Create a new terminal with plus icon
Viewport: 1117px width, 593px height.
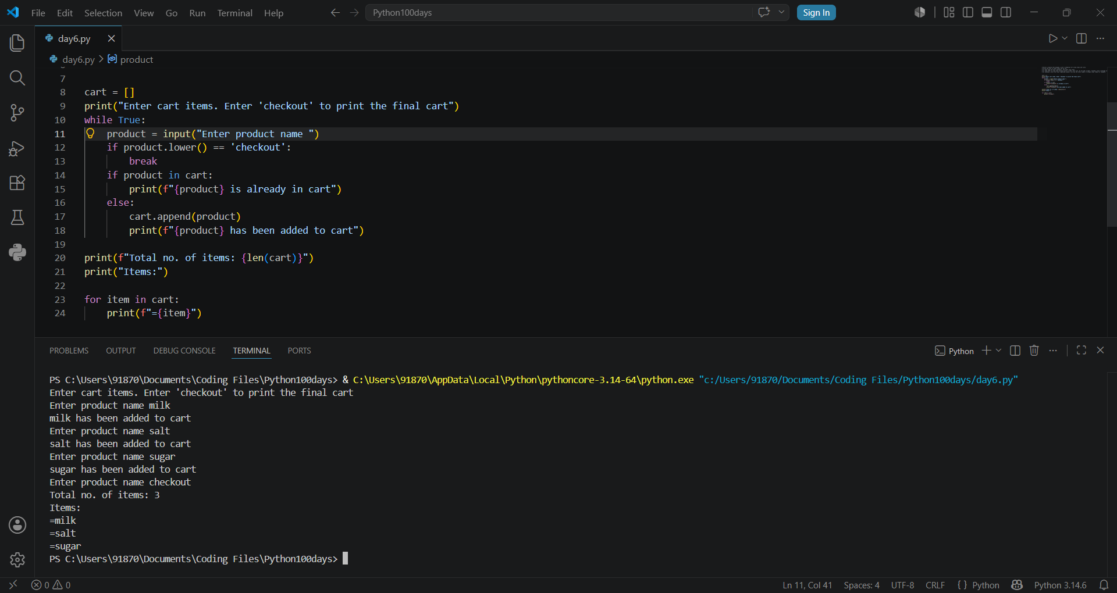point(986,350)
